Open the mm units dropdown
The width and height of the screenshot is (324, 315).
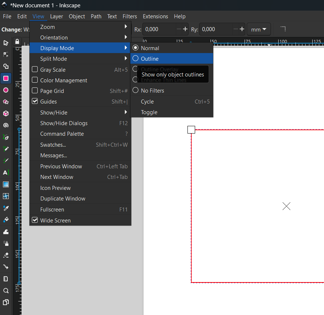coord(259,29)
